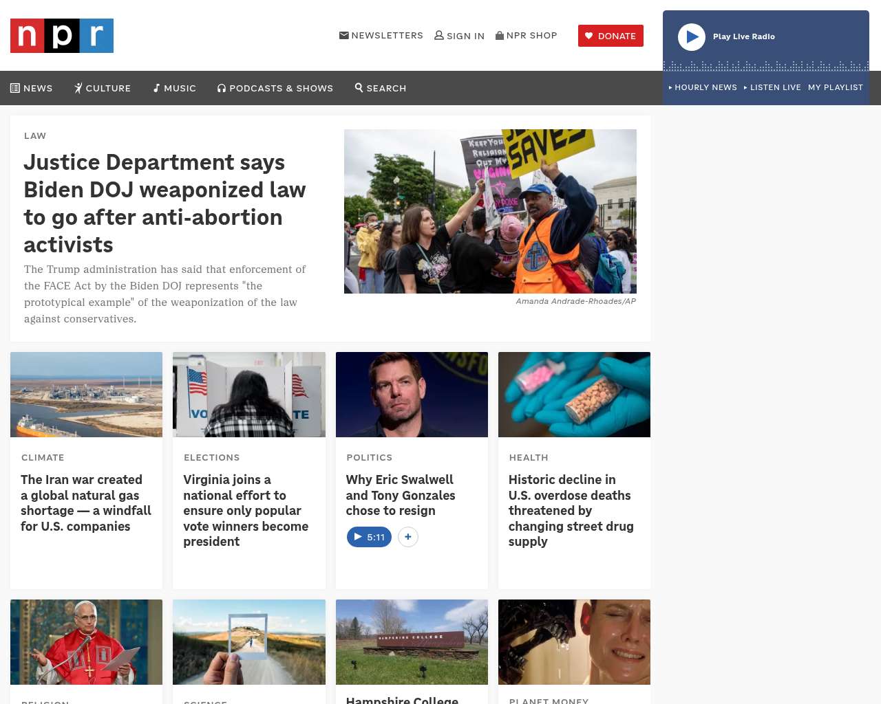
Task: Open My Playlist in the player
Action: coord(836,87)
